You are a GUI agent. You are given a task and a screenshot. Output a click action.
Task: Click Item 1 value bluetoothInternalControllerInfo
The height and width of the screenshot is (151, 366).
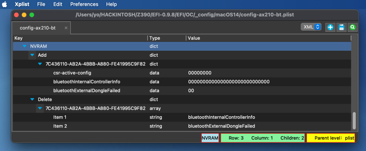[x=221, y=117]
